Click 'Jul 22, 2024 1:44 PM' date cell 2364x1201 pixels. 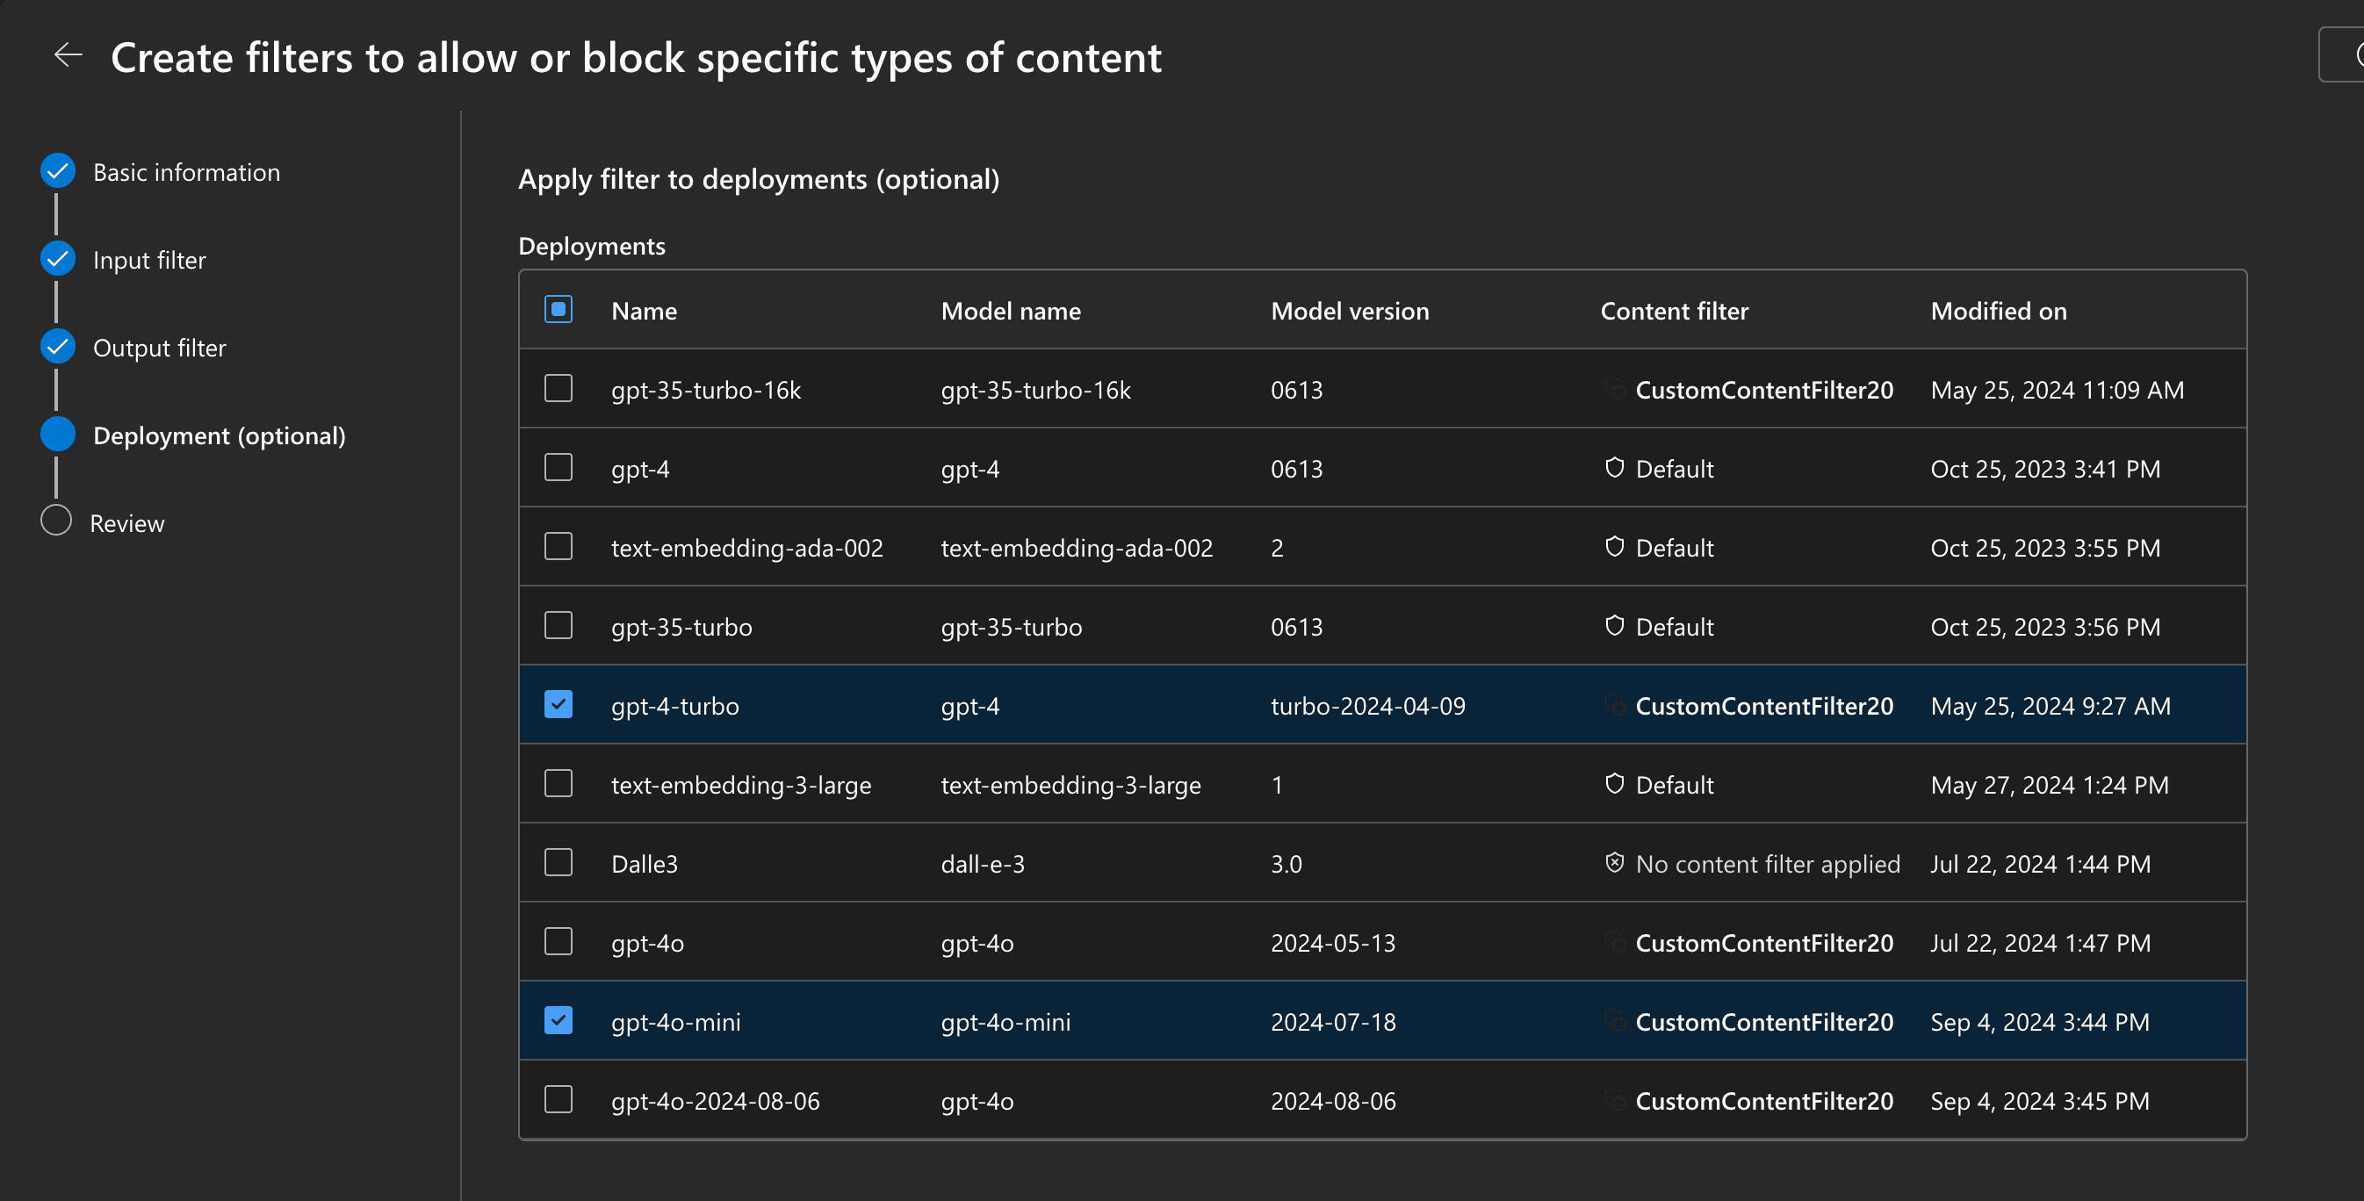pyautogui.click(x=2040, y=864)
